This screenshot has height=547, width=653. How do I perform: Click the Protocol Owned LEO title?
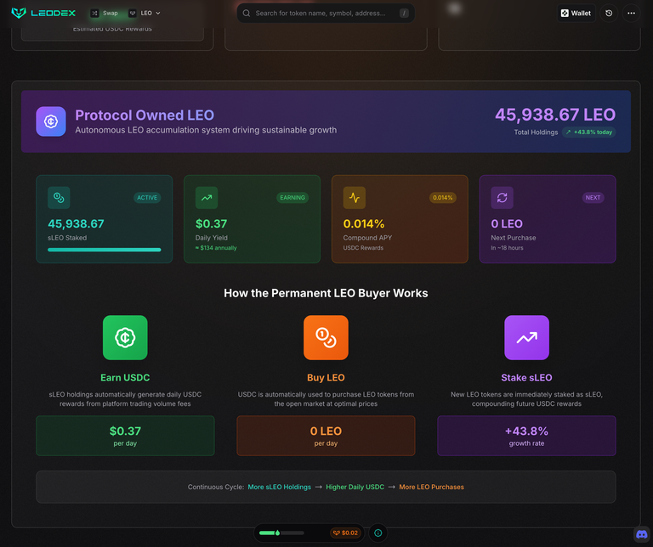[x=145, y=115]
